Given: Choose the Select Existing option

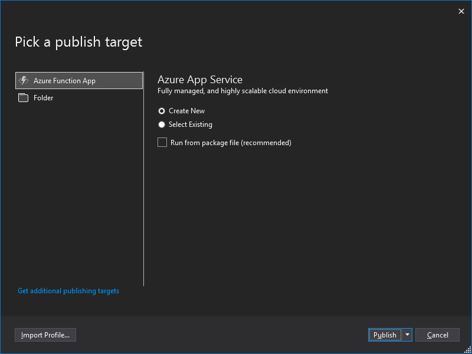Looking at the screenshot, I should pyautogui.click(x=161, y=124).
